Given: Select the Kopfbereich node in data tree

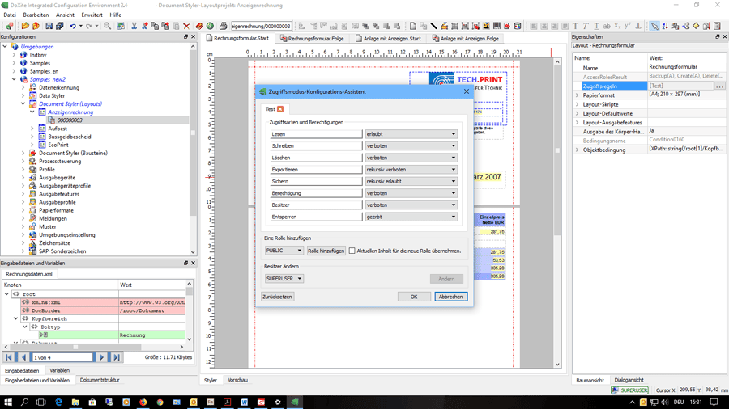Looking at the screenshot, I should pos(49,319).
